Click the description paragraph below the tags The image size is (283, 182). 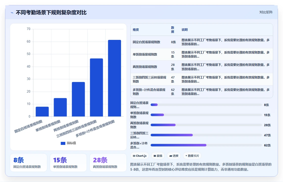201,167
